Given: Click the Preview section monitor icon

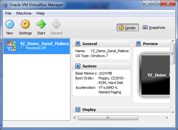Looking at the screenshot, I should pos(139,44).
